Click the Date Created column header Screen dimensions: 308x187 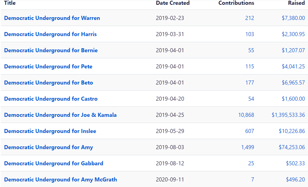173,3
